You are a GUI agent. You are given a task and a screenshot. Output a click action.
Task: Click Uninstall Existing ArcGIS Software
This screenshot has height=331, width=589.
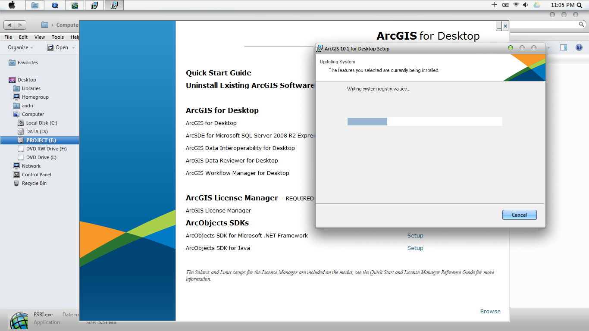coord(250,85)
